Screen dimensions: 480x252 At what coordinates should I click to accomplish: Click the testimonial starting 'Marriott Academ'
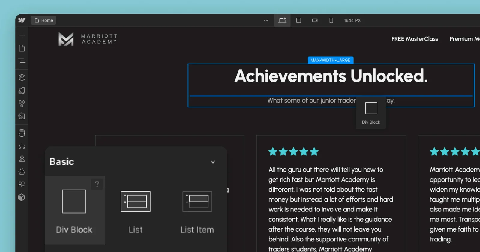tap(455, 204)
